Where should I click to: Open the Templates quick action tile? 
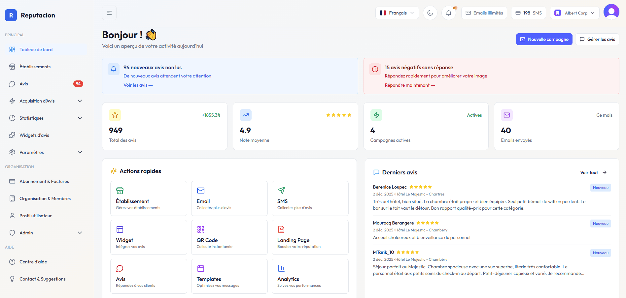coord(229,276)
